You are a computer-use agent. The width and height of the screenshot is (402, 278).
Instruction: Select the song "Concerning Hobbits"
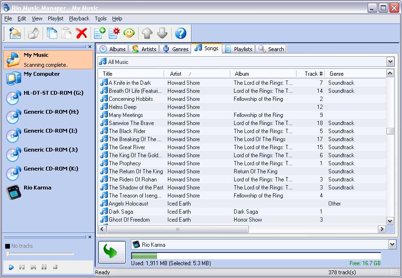[242, 99]
